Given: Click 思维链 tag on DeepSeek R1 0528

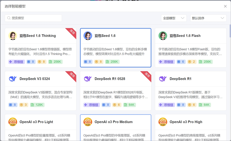Looking at the screenshot, I should (x=92, y=105).
